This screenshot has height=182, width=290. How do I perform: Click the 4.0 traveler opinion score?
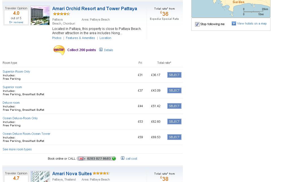tap(16, 13)
